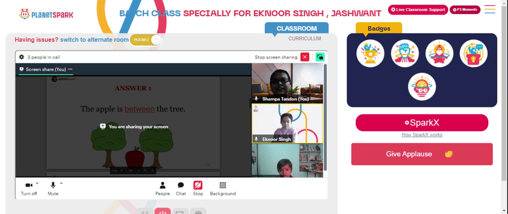Screen dimensions: 508x214
Task: Toggle the ROOM 2 alternate room switch
Action: click(x=146, y=39)
